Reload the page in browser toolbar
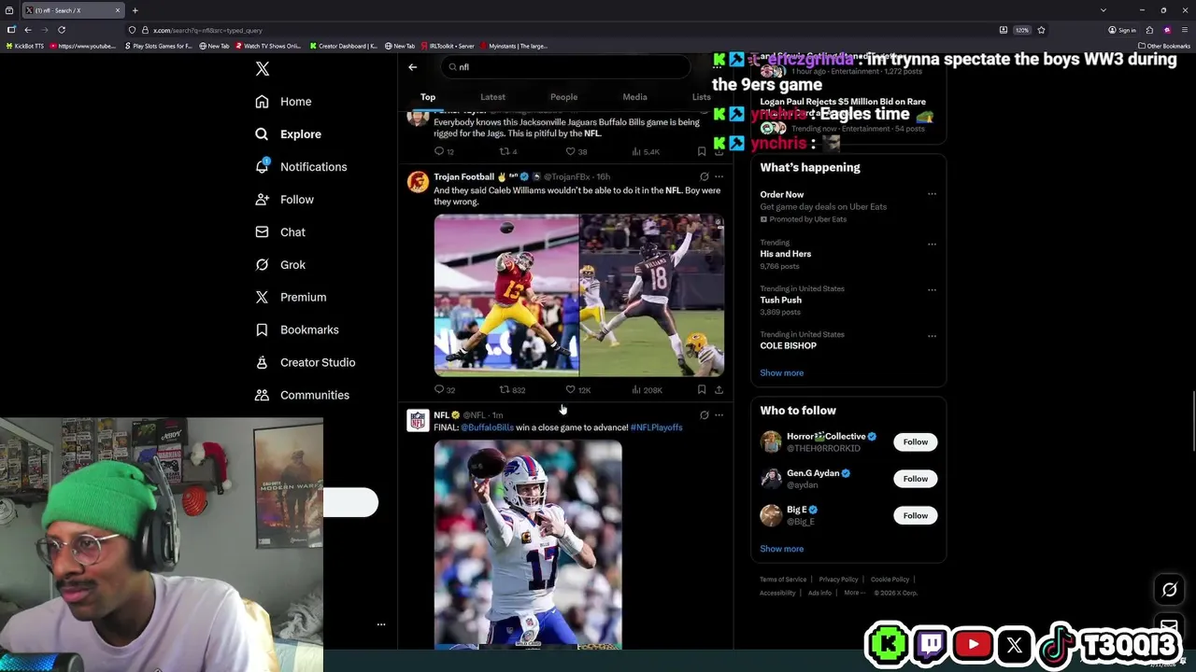Viewport: 1196px width, 672px height. (x=62, y=30)
